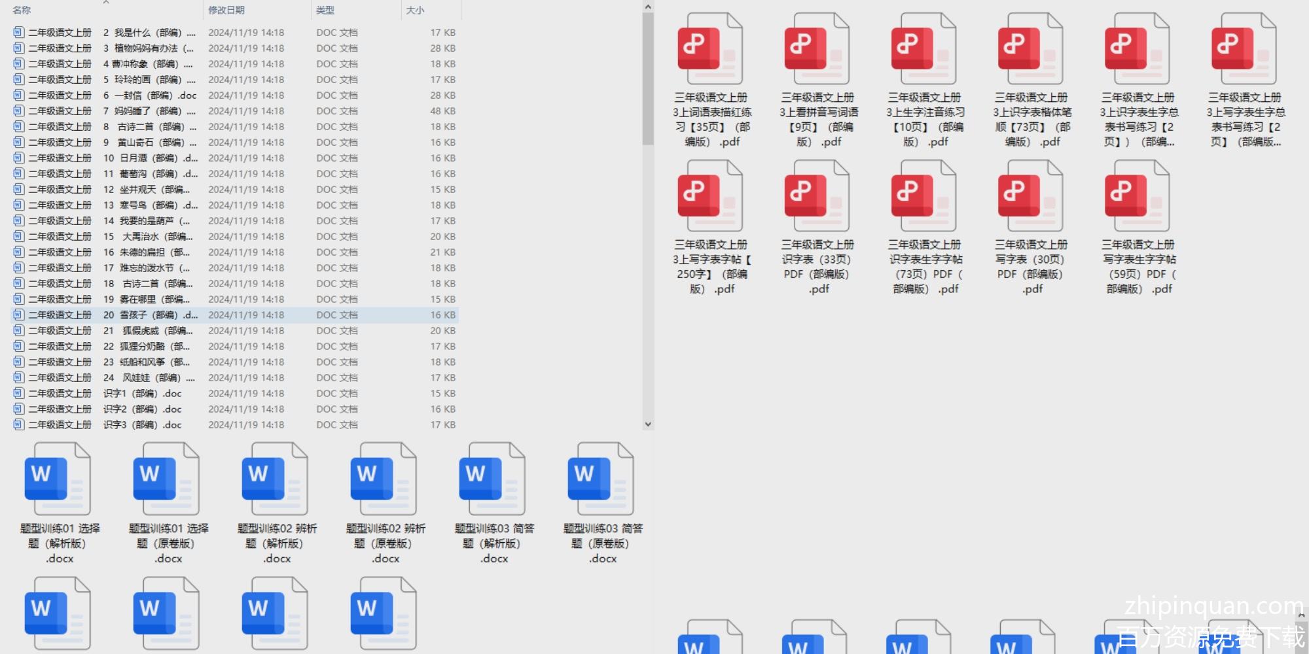The width and height of the screenshot is (1309, 654).
Task: Open the 写字表 (30页) PDF icon
Action: 1030,197
